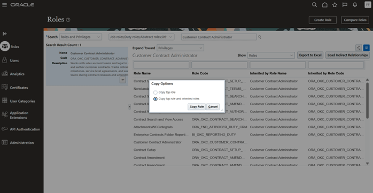
Task: Click the Role Code filter field
Action: click(219, 65)
